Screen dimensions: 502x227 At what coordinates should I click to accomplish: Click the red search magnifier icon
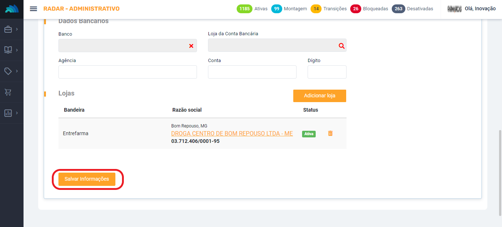[341, 46]
